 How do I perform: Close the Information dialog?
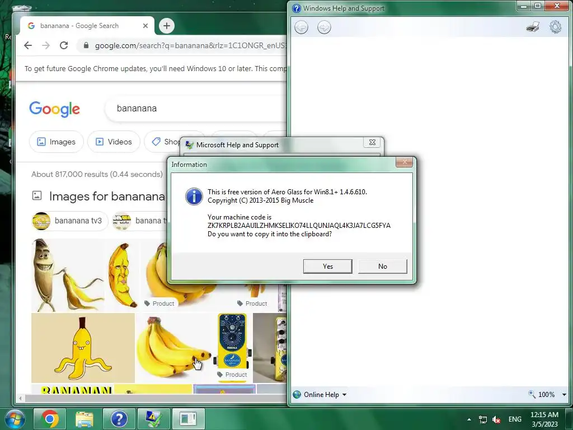pos(405,162)
